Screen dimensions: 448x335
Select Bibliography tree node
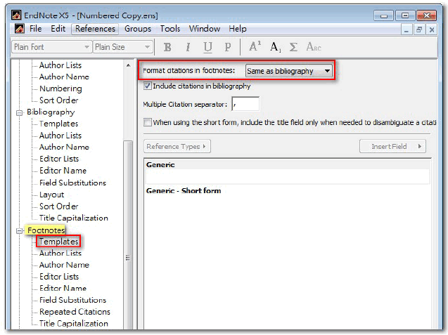click(51, 112)
